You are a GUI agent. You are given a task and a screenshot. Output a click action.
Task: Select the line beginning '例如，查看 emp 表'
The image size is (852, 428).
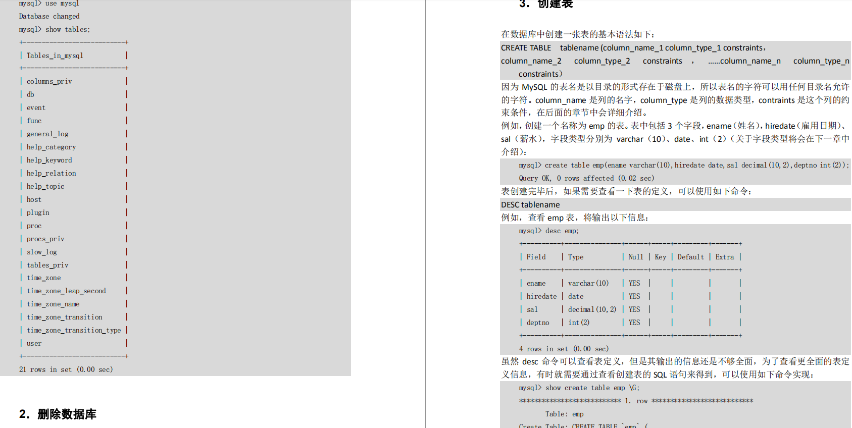click(x=575, y=218)
